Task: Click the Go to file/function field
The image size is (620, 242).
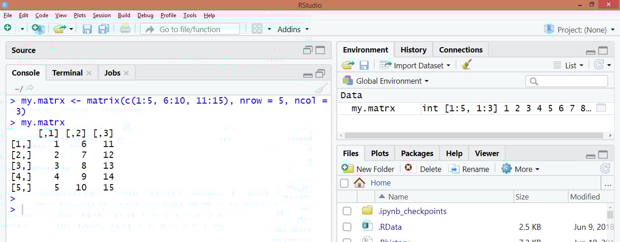Action: click(190, 29)
